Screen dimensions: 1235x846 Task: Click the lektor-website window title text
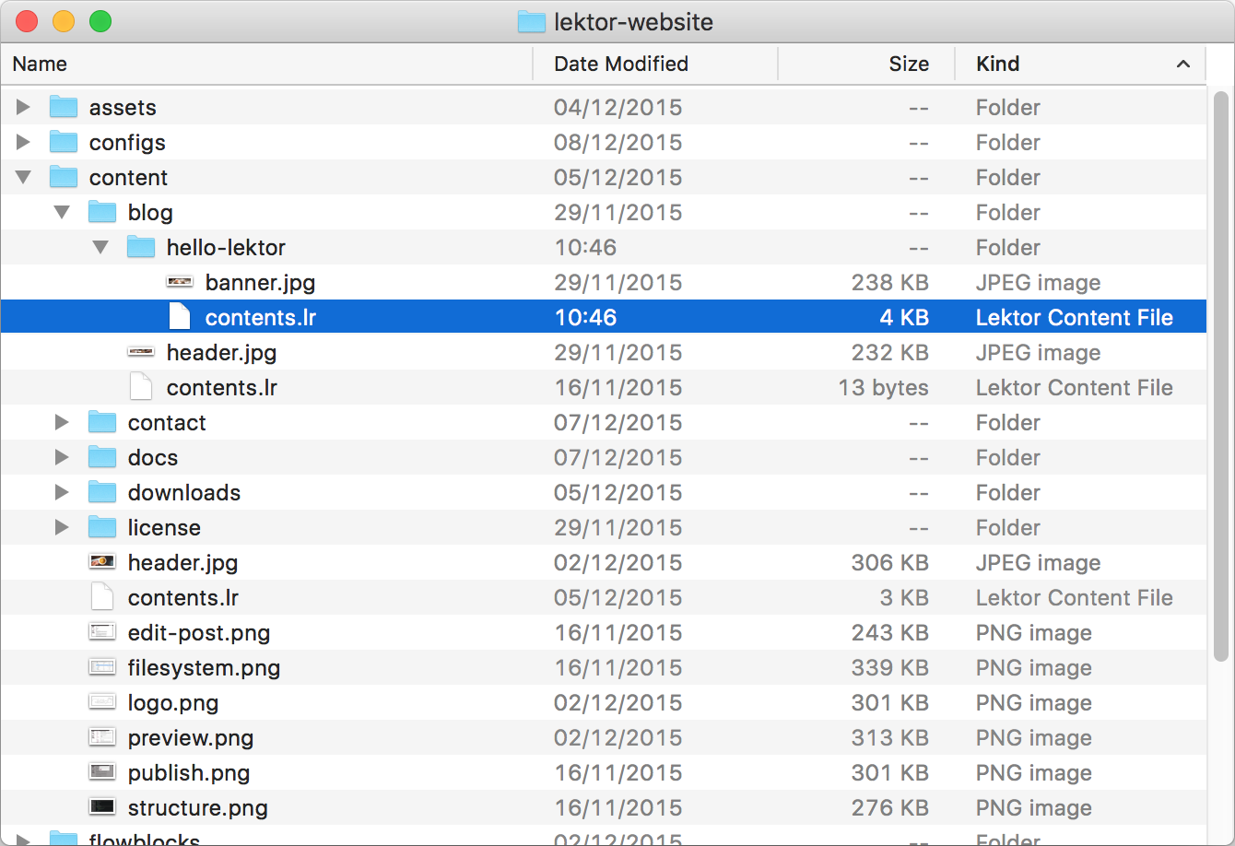pyautogui.click(x=633, y=22)
